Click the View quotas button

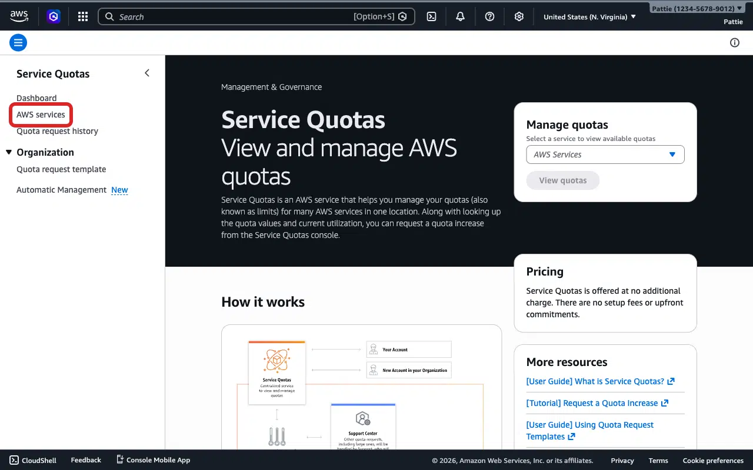click(563, 180)
